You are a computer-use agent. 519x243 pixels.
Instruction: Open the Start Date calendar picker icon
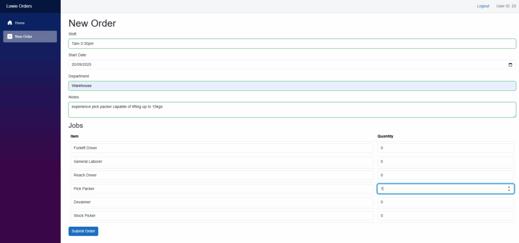[x=510, y=65]
